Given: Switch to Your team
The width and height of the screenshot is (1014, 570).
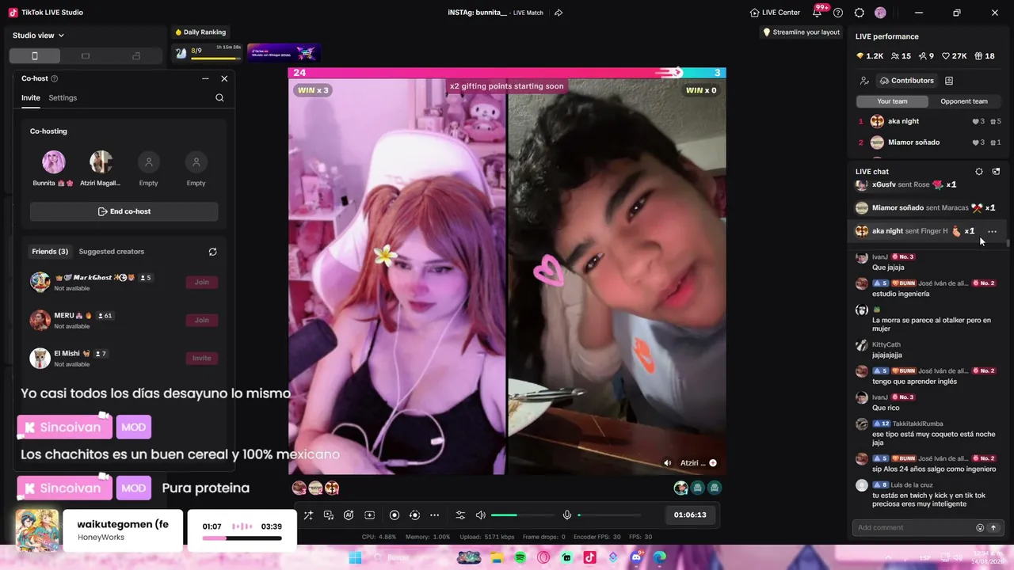Looking at the screenshot, I should click(x=892, y=101).
